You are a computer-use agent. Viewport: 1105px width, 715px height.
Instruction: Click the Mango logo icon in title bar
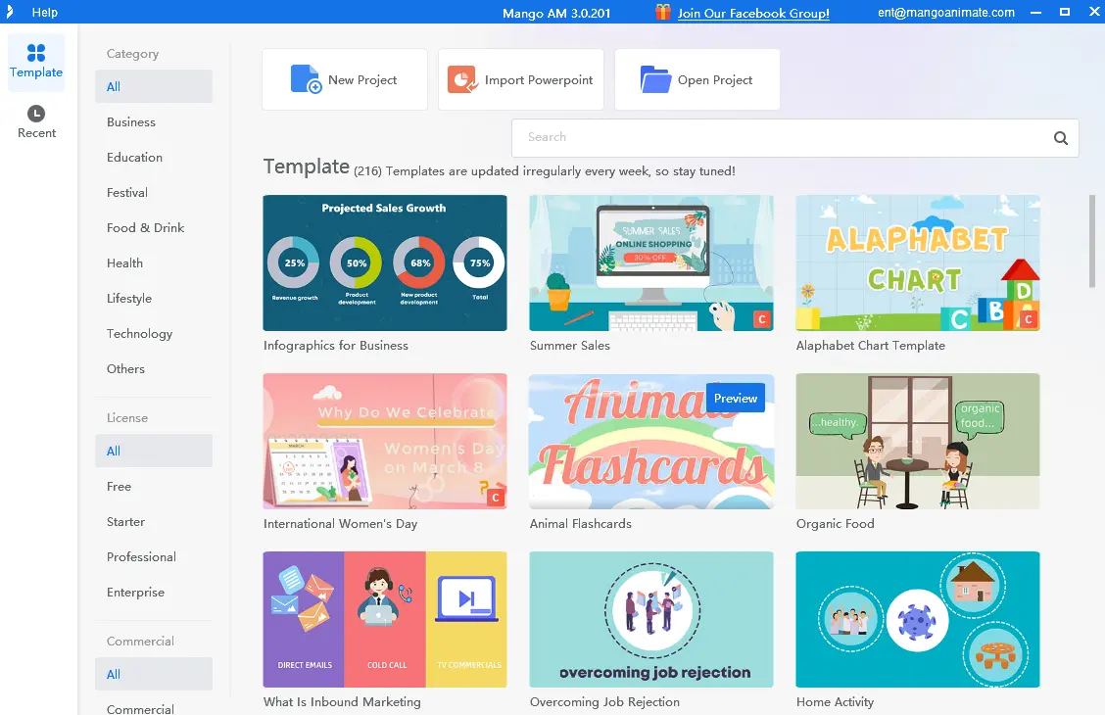point(10,12)
